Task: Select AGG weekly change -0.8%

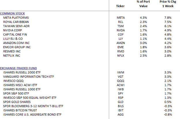Action: [x=168, y=114]
